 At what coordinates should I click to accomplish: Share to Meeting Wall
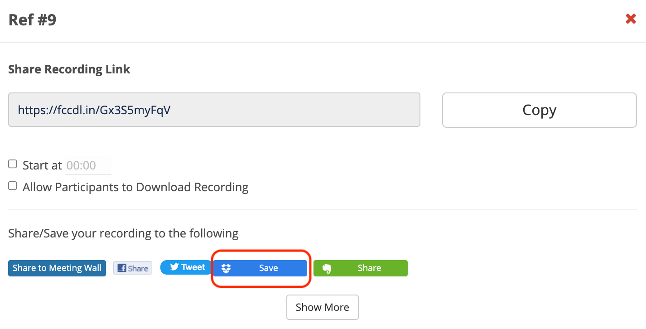[57, 268]
